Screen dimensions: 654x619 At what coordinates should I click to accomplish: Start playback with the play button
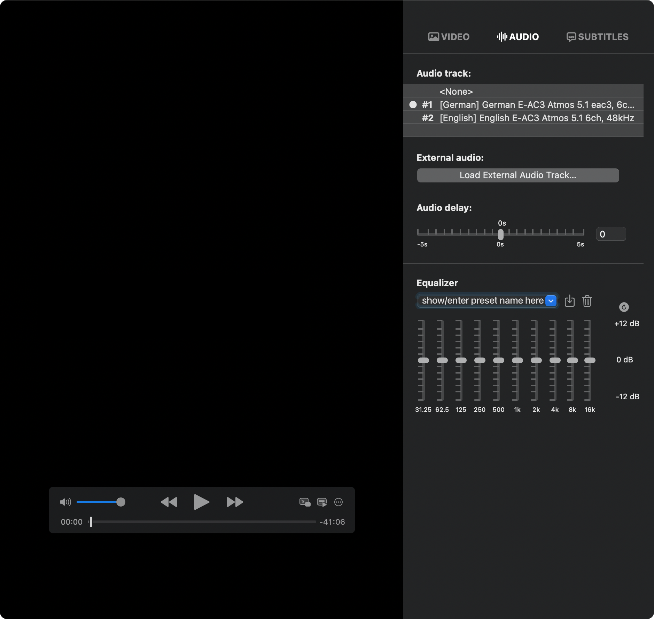click(x=202, y=502)
